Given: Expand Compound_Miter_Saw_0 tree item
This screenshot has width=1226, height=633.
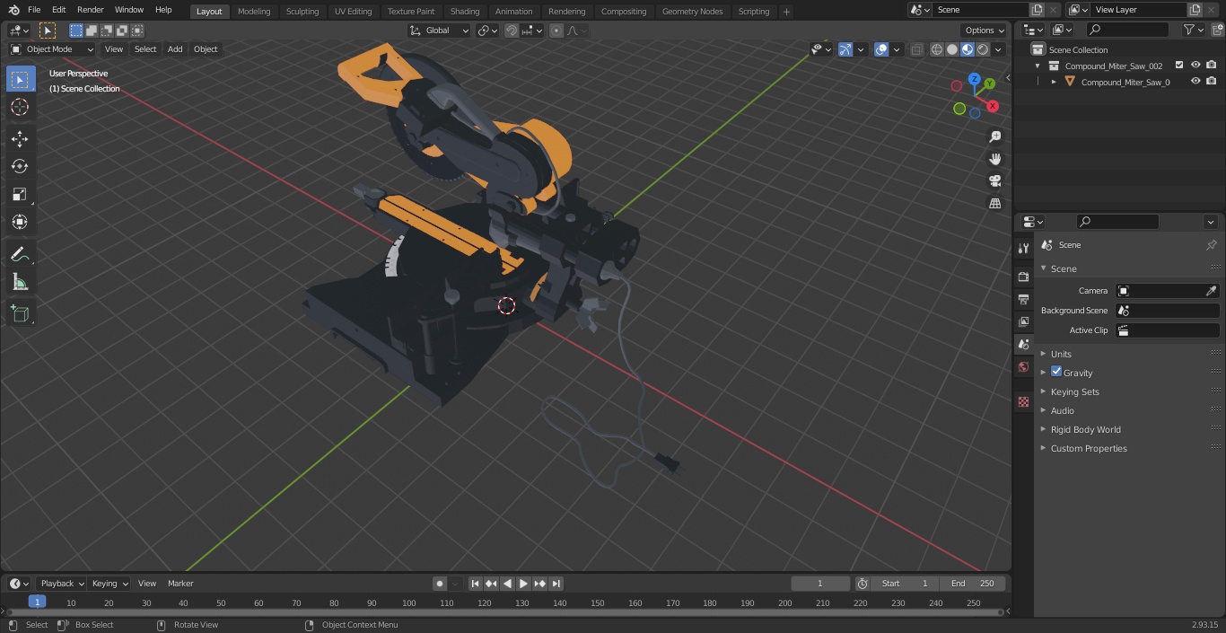Looking at the screenshot, I should tap(1054, 82).
